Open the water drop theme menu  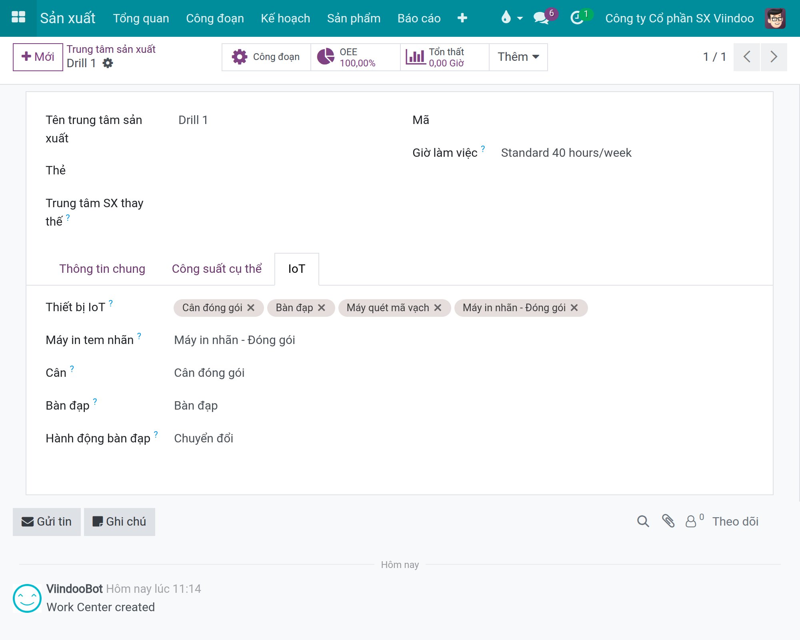coord(512,18)
